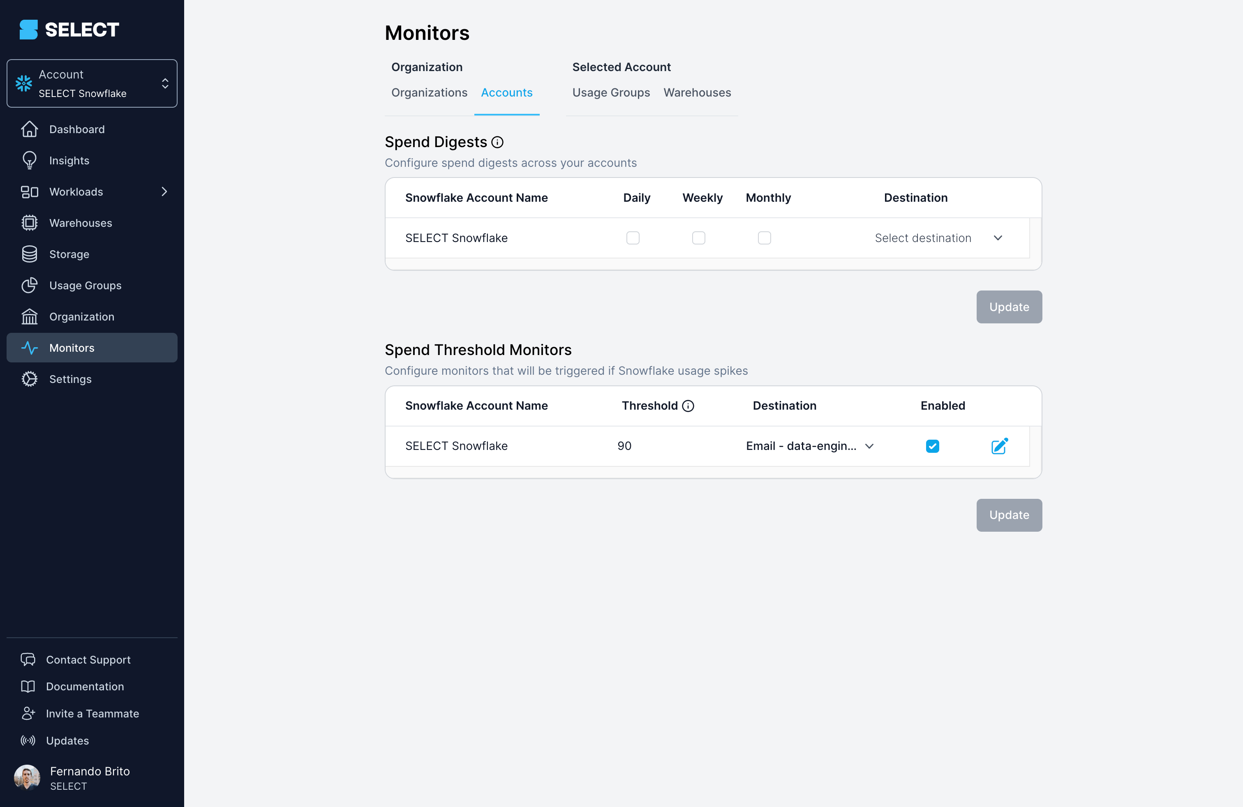Click the Usage Groups pie chart icon
This screenshot has height=807, width=1243.
click(x=29, y=286)
